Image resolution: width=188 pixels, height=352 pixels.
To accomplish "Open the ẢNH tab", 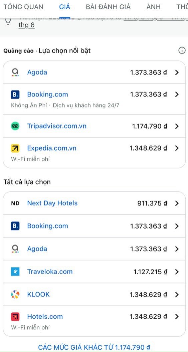I will tap(154, 7).
